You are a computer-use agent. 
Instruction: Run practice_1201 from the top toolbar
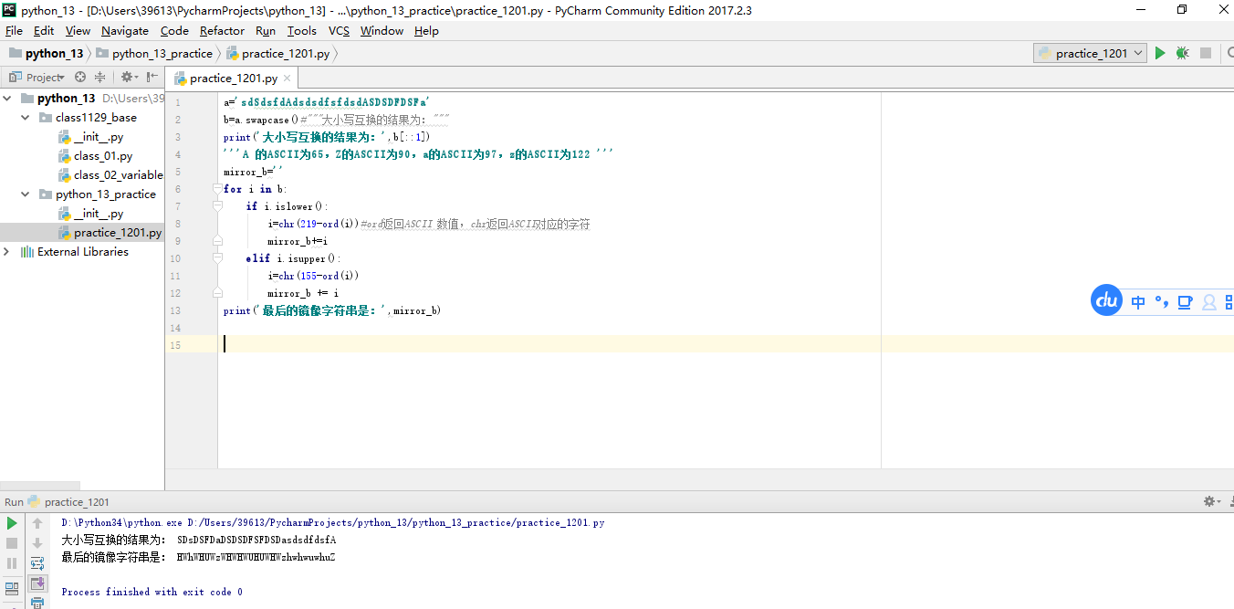point(1160,54)
